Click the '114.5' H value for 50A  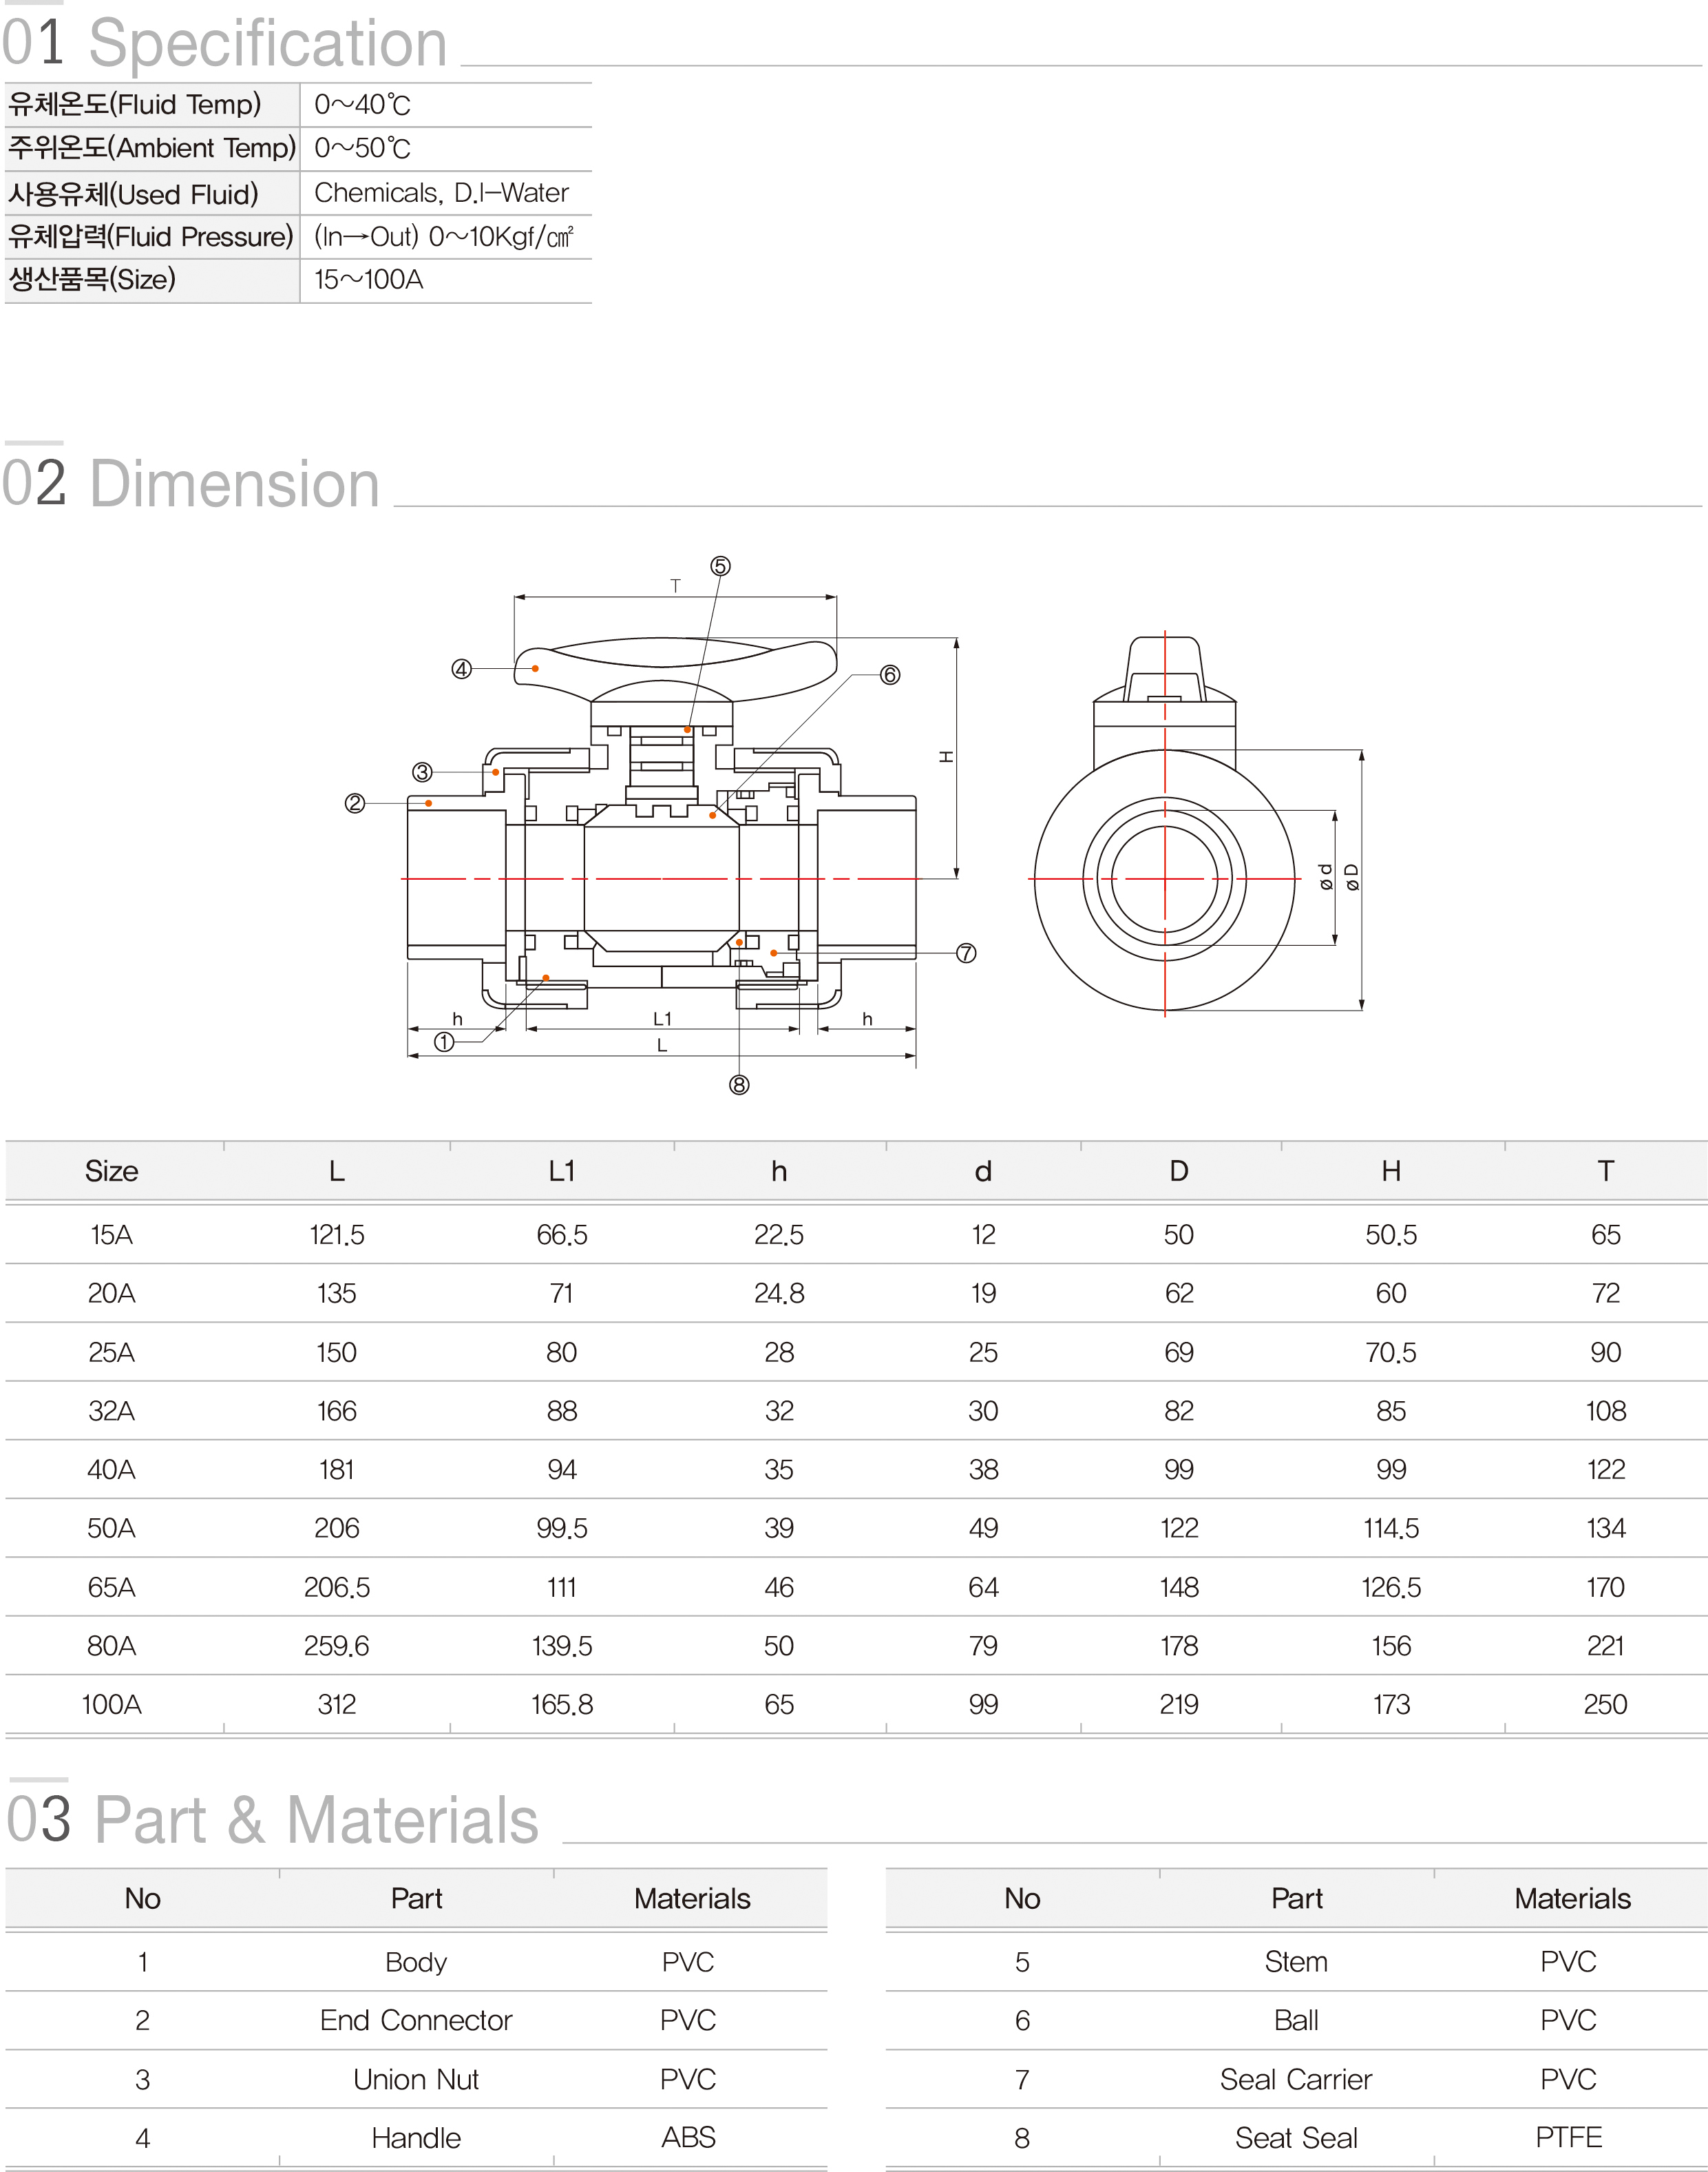click(x=1391, y=1528)
